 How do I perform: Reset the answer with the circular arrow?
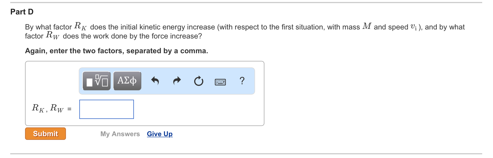198,81
